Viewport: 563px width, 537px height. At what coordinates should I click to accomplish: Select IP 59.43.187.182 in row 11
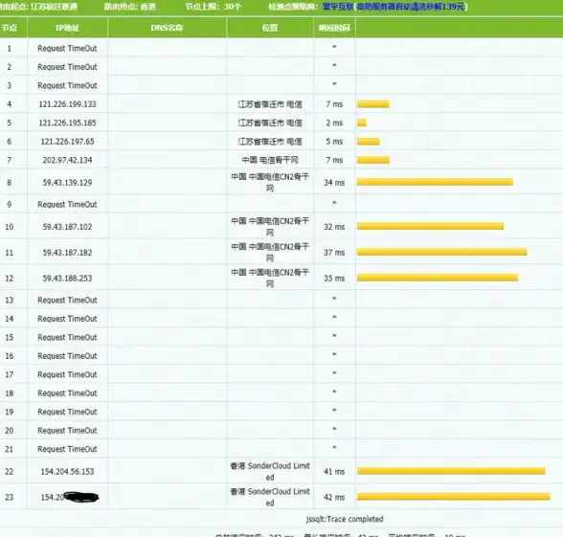tap(67, 253)
